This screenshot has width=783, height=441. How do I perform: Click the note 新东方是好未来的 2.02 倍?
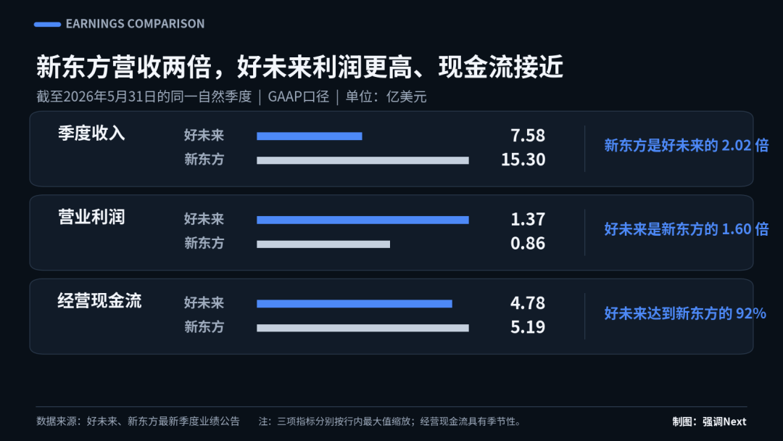pyautogui.click(x=686, y=145)
